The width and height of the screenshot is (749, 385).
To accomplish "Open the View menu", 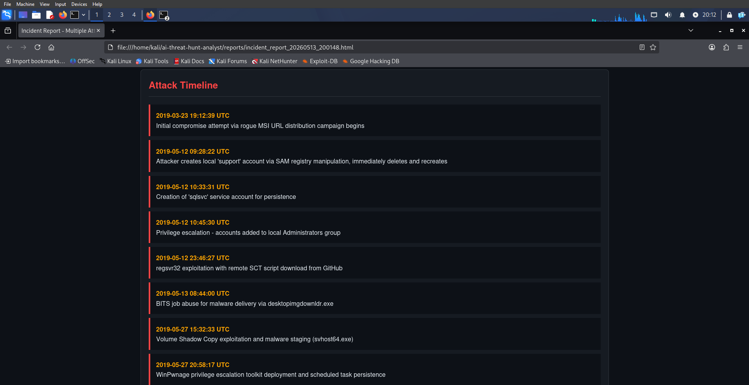I will pos(44,4).
